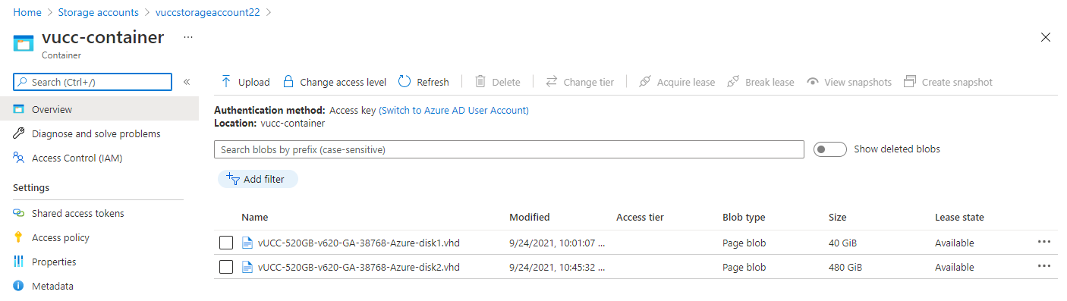Click the sidebar Search (Ctrl+/) field
1067x301 pixels.
pos(93,82)
